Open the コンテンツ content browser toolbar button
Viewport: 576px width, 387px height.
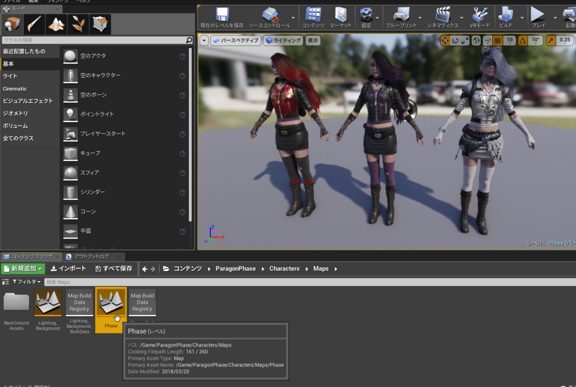(x=313, y=17)
